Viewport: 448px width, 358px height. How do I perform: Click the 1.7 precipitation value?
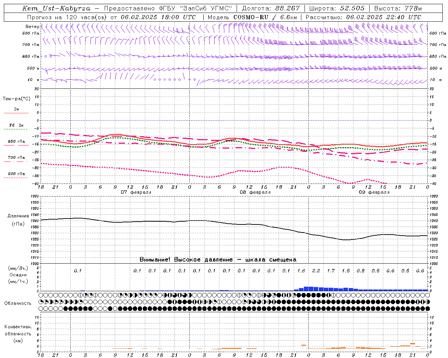pyautogui.click(x=331, y=271)
